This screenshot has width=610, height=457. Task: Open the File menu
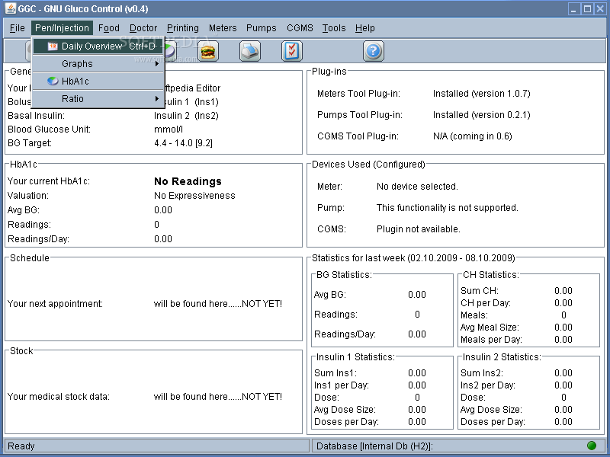[17, 28]
